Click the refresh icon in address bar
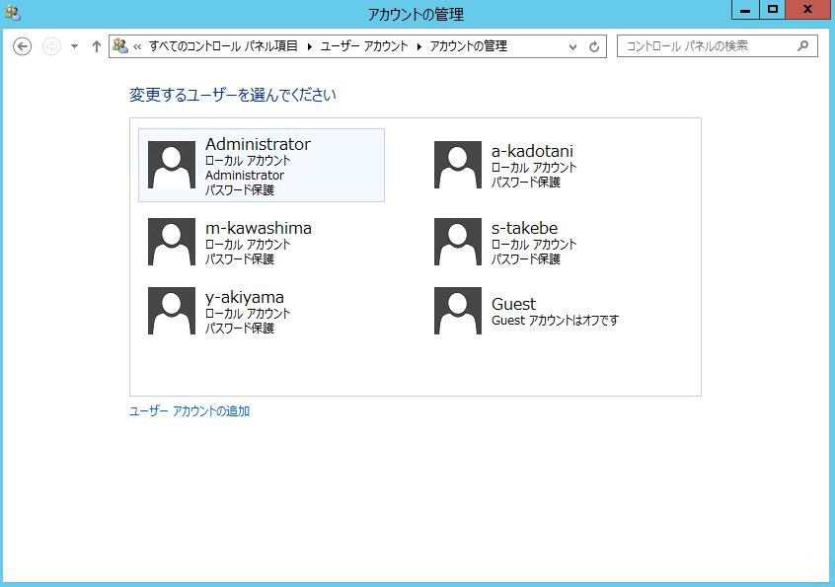Viewport: 835px width, 587px height. (592, 45)
